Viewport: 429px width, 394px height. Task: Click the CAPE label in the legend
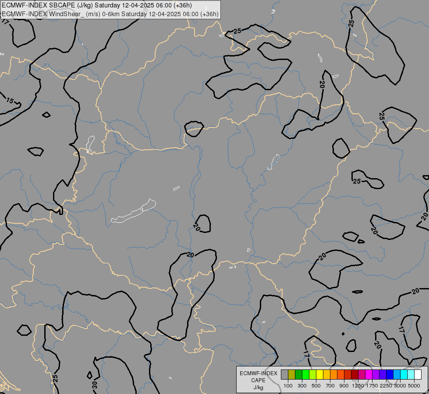[258, 380]
